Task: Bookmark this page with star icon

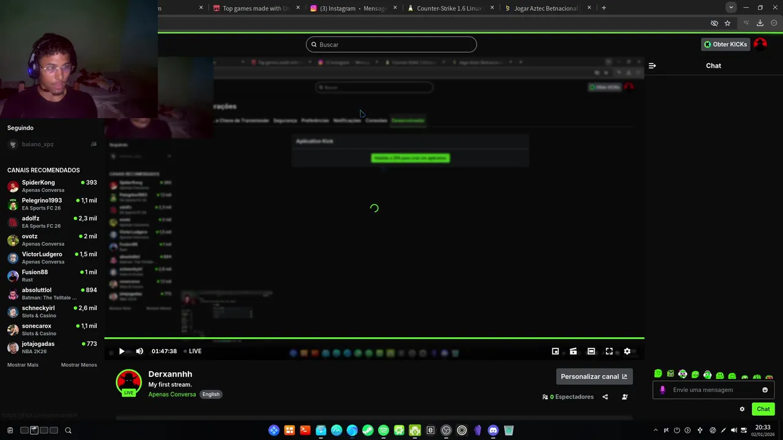Action: [727, 23]
